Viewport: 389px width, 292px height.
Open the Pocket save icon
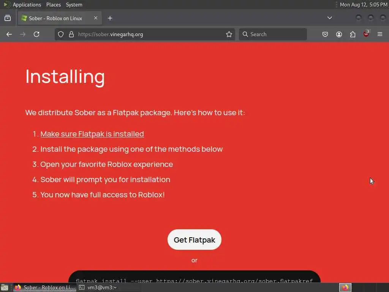[x=325, y=34]
